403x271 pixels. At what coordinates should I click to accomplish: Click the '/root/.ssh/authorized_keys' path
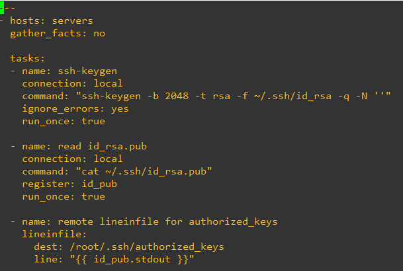click(146, 247)
